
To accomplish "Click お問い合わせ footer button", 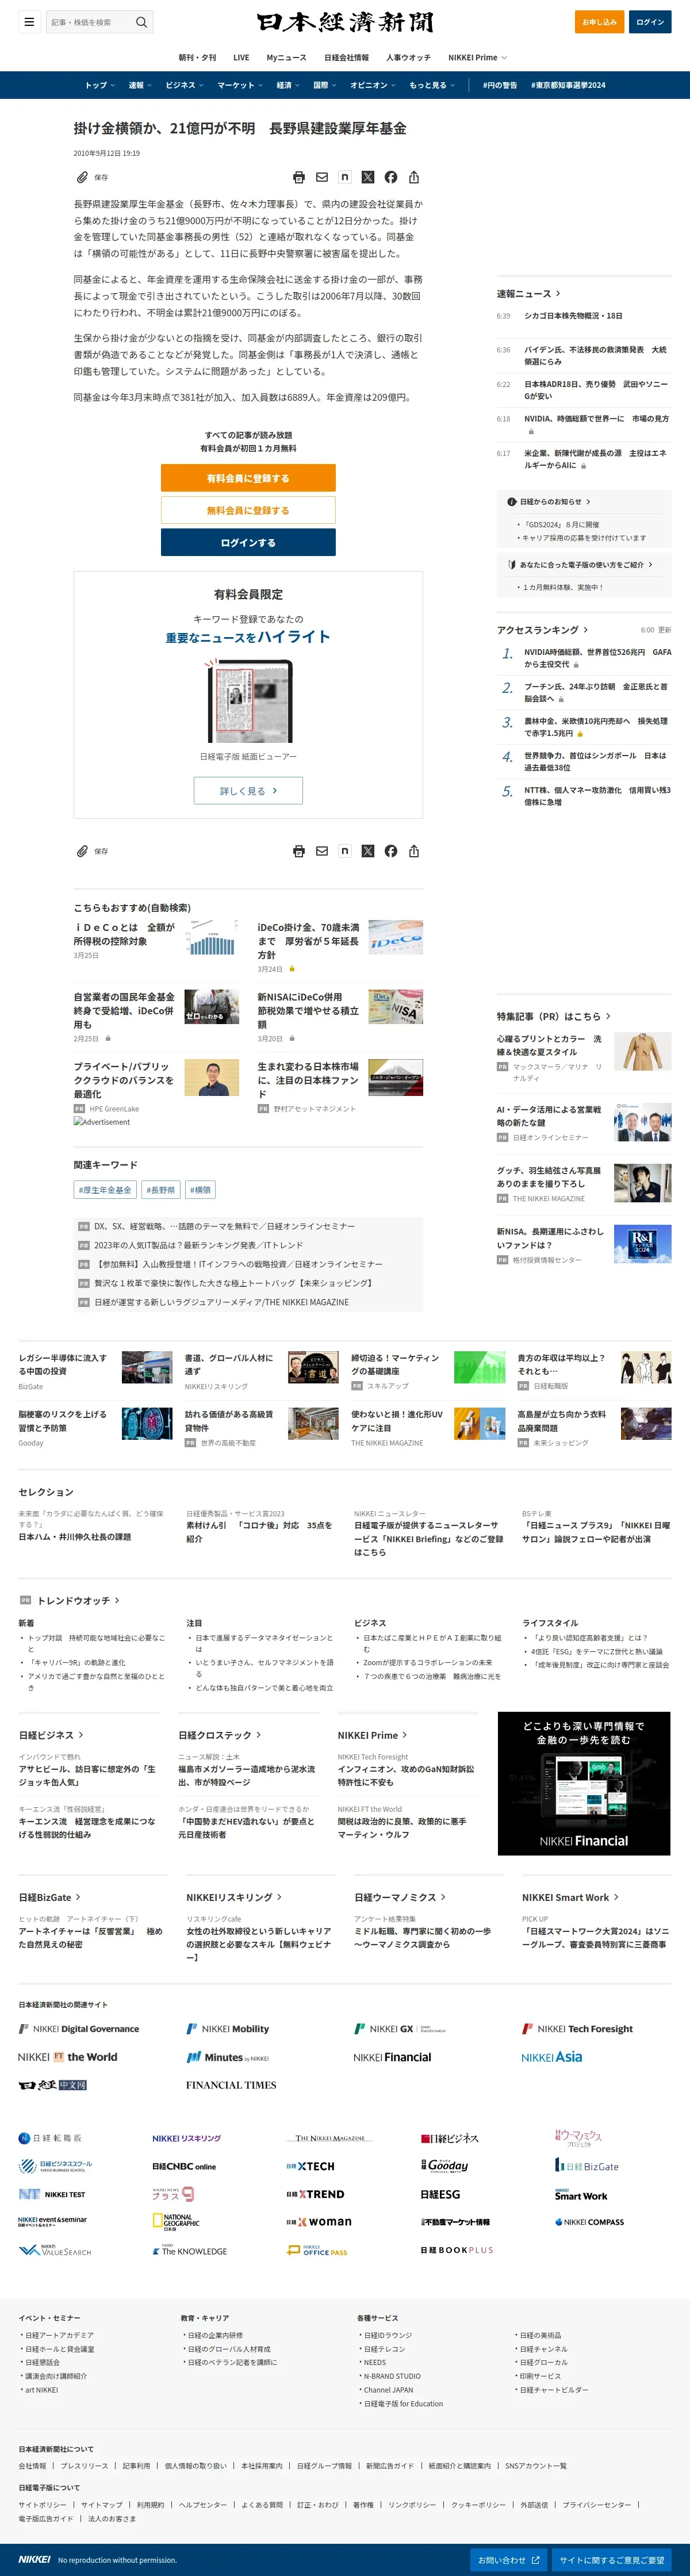I will [509, 2560].
